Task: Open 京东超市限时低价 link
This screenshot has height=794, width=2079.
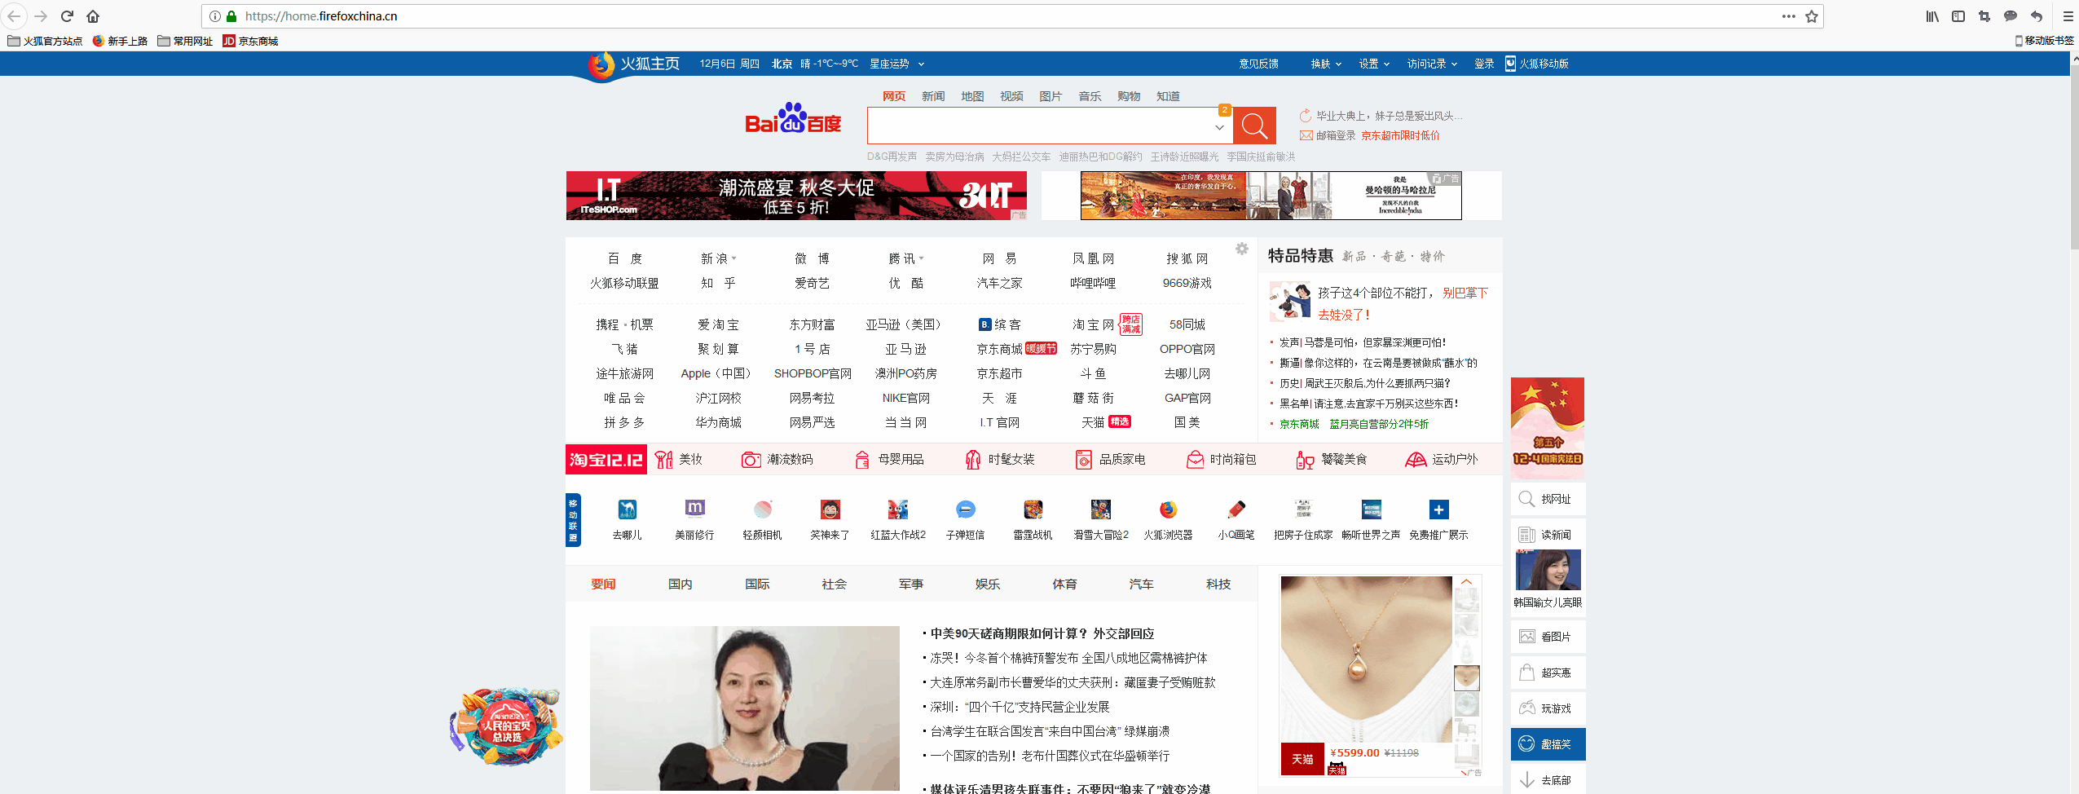Action: click(1400, 135)
